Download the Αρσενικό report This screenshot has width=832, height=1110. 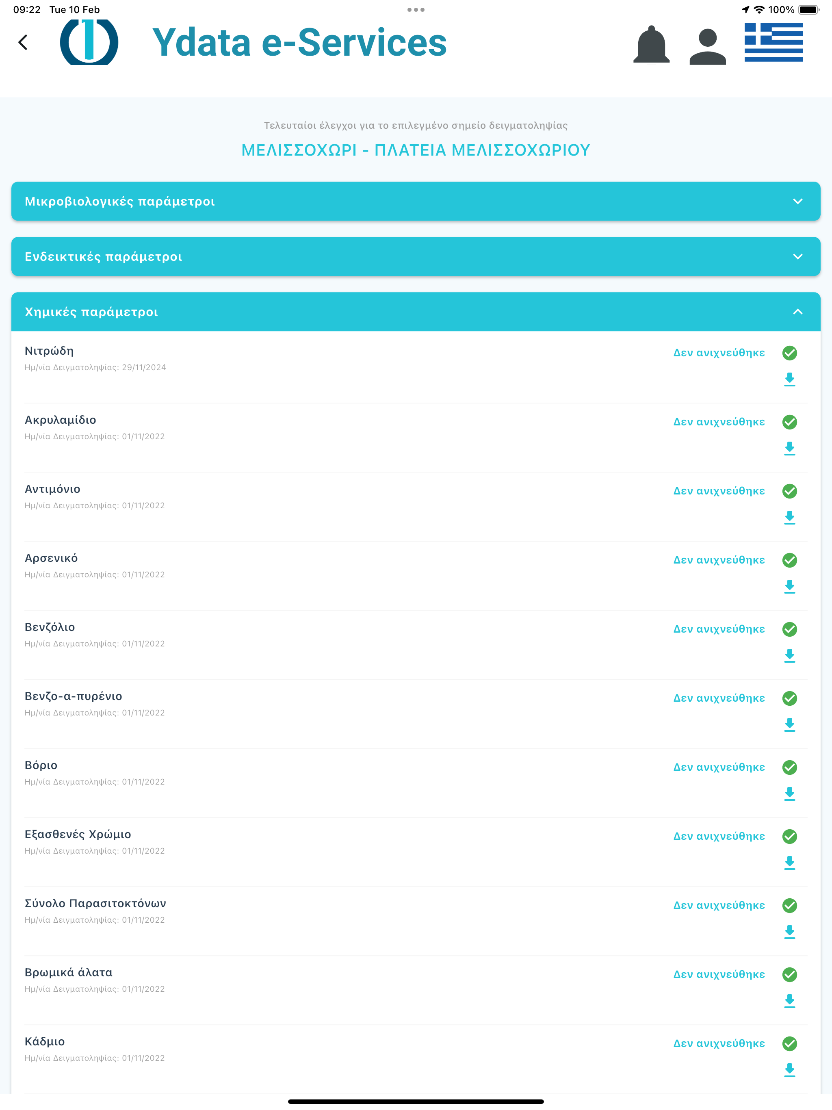pos(789,587)
